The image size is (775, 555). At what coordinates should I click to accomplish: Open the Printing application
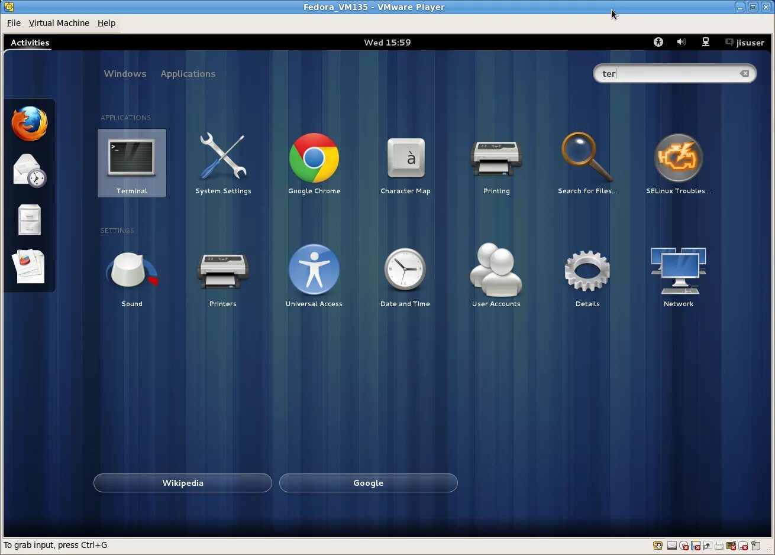pyautogui.click(x=496, y=163)
